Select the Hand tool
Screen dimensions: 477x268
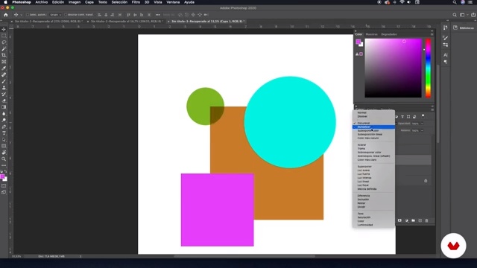[x=4, y=153]
